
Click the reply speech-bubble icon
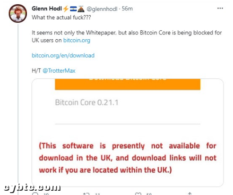pyautogui.click(x=35, y=194)
